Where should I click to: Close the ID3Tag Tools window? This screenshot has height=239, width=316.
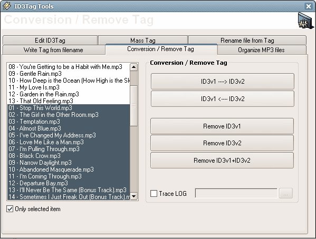308,6
